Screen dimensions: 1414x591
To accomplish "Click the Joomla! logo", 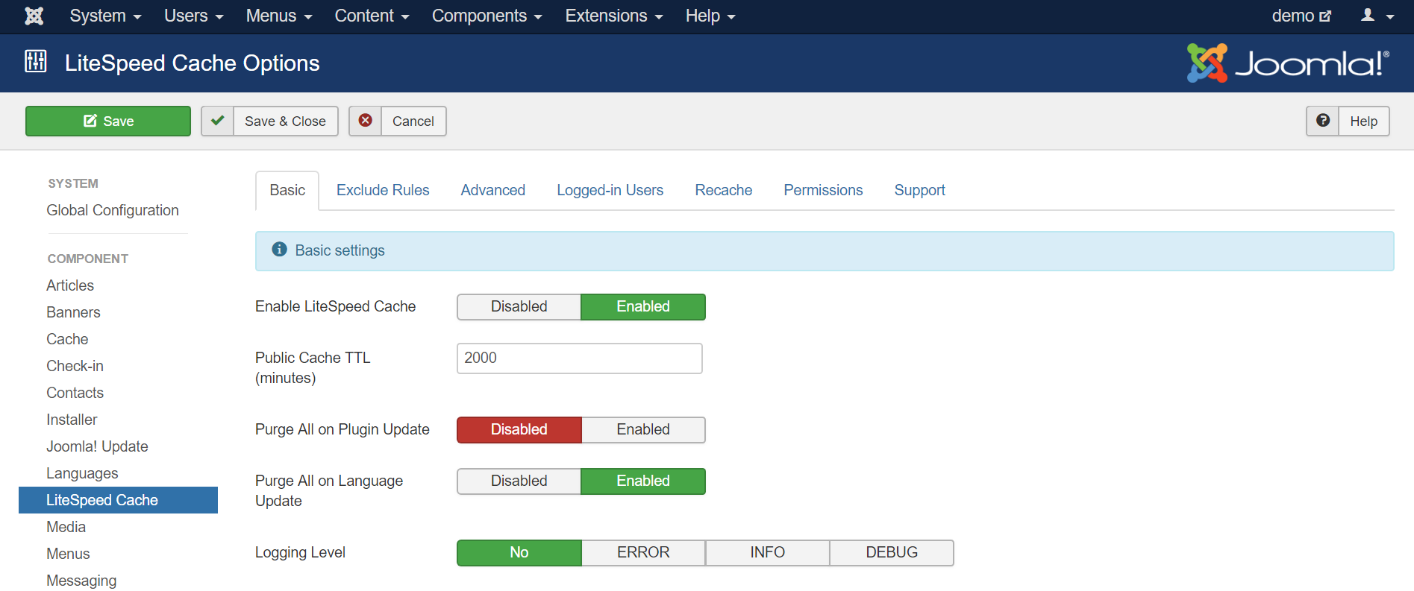I will pos(1289,63).
